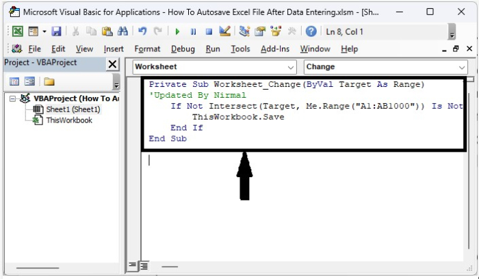Open standard toolbar options overflow arrow
Viewport: 479px width, 279px height.
(452, 31)
